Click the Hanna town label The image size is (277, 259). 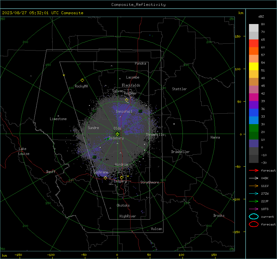pos(215,137)
